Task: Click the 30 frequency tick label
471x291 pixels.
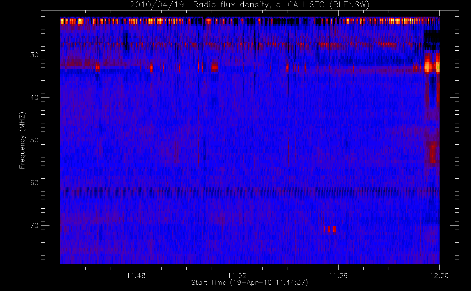Action: pyautogui.click(x=34, y=55)
